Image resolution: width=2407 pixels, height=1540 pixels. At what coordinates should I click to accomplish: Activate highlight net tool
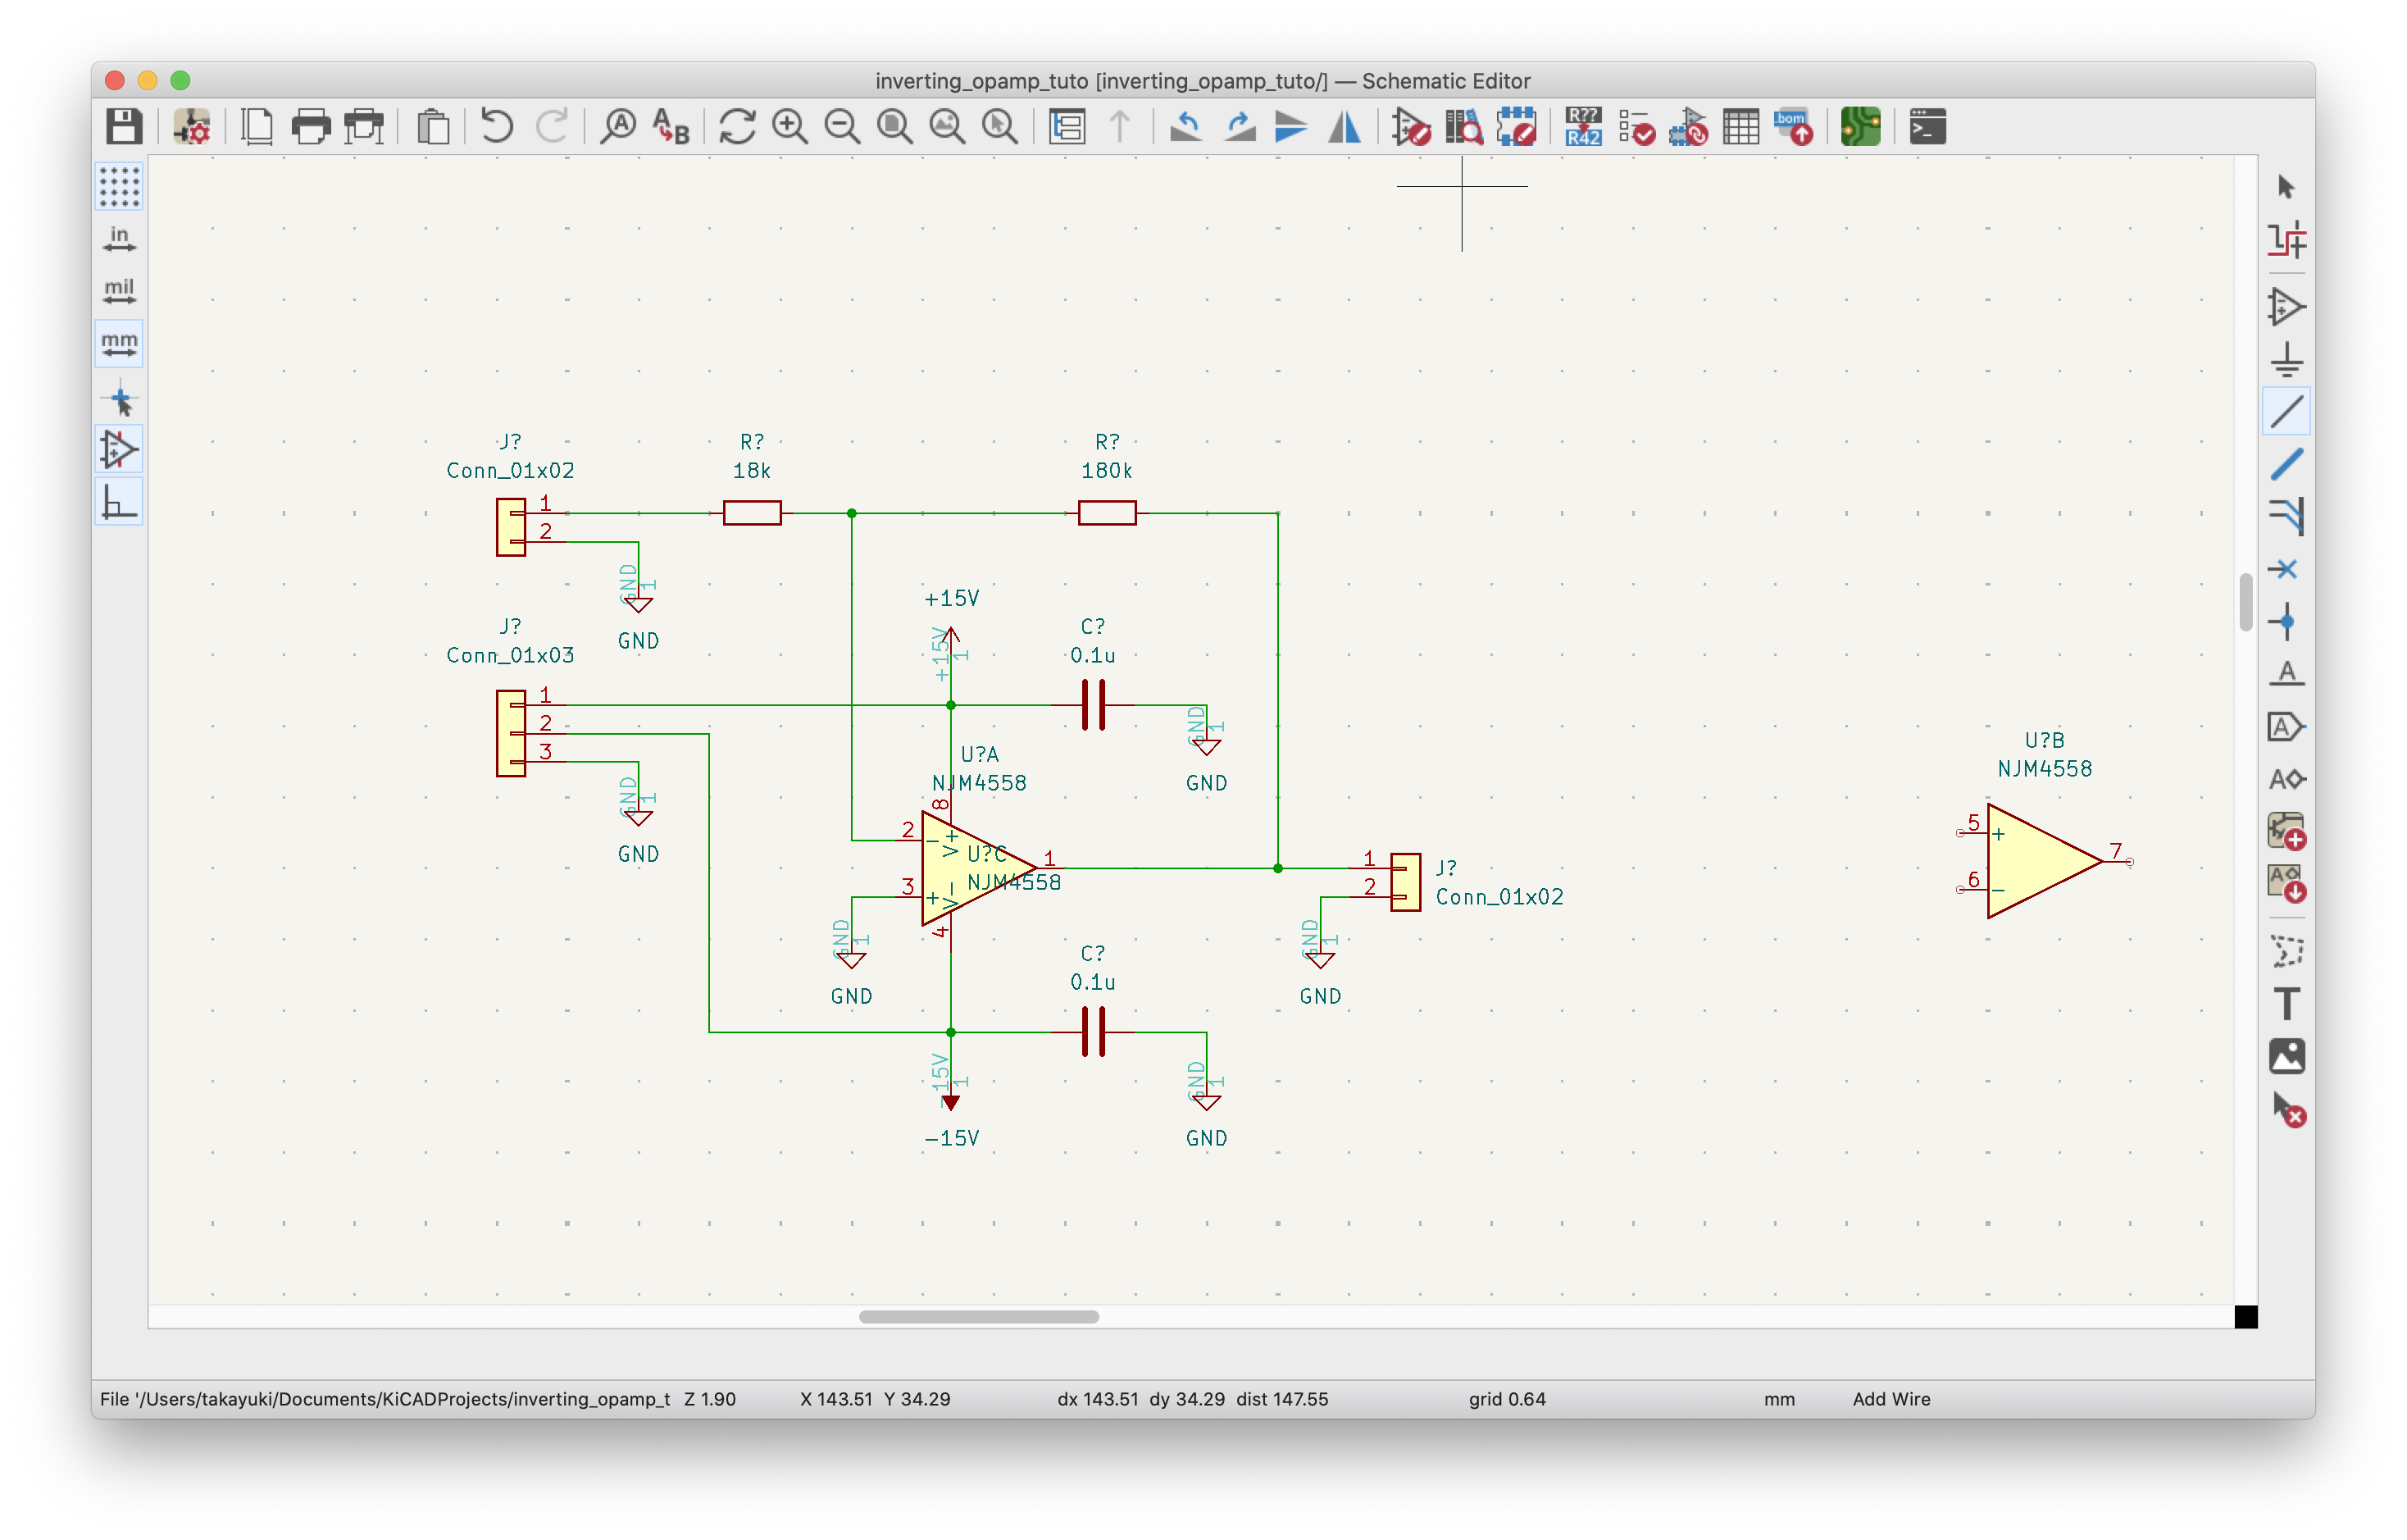pos(2286,240)
